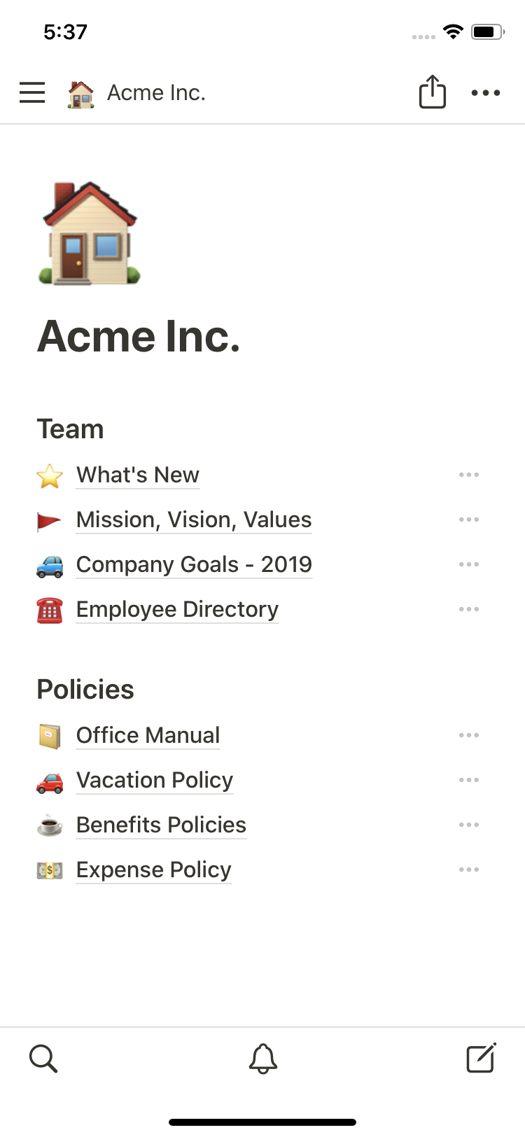525x1137 pixels.
Task: Open options for What's New row
Action: click(468, 475)
